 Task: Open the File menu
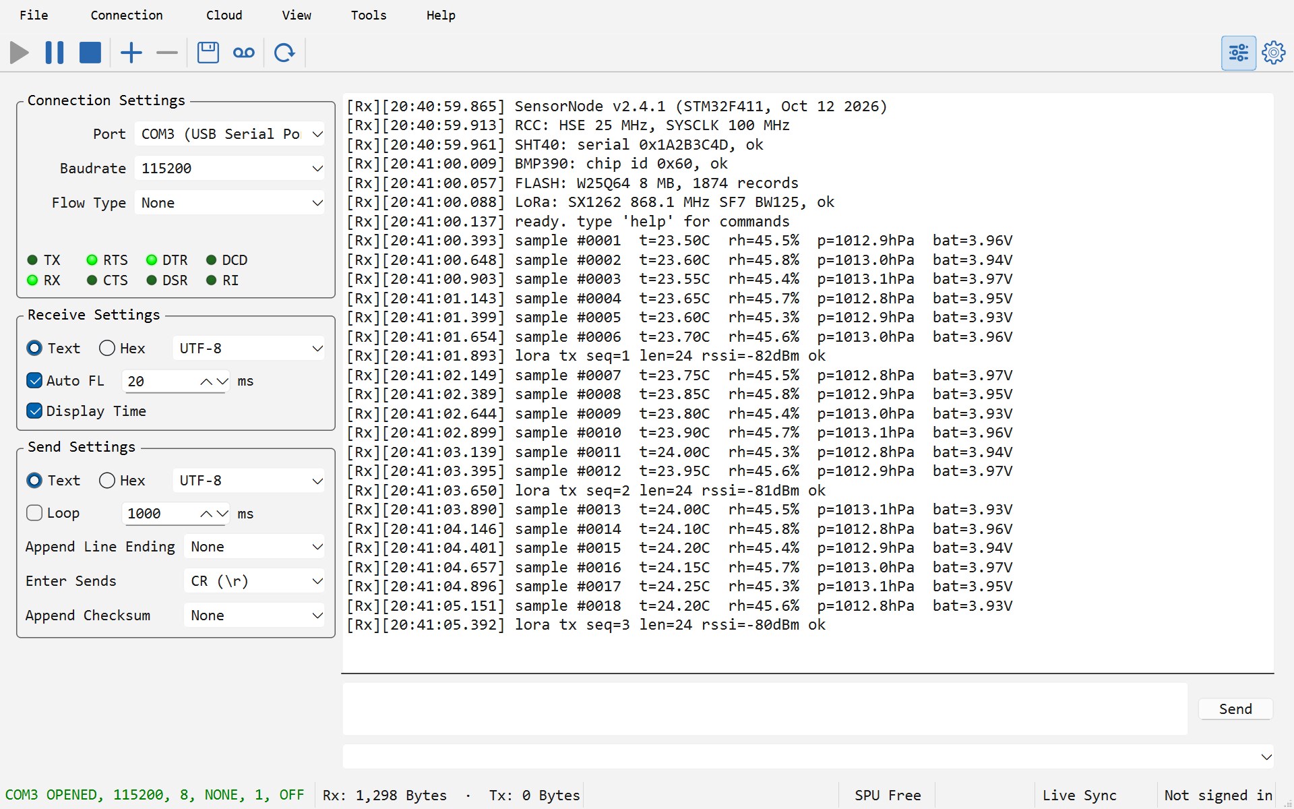tap(34, 15)
